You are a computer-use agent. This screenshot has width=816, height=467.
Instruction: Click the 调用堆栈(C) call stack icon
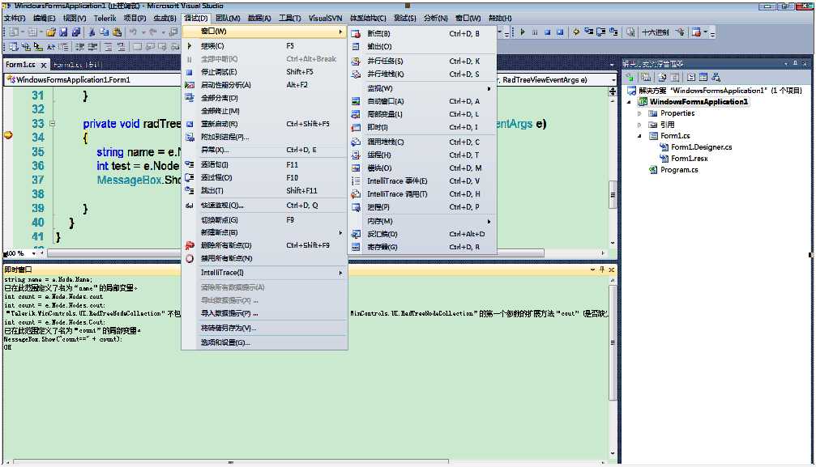click(x=356, y=142)
